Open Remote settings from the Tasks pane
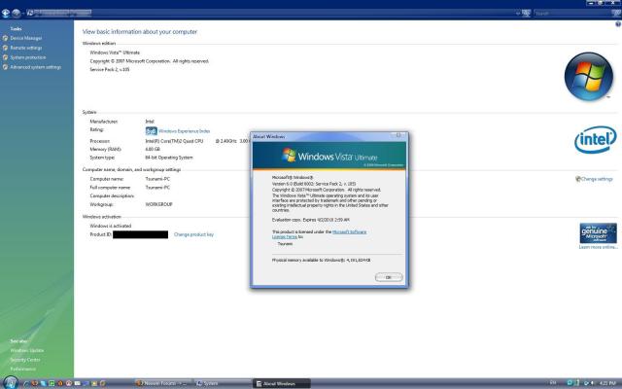622x389 pixels. [26, 48]
